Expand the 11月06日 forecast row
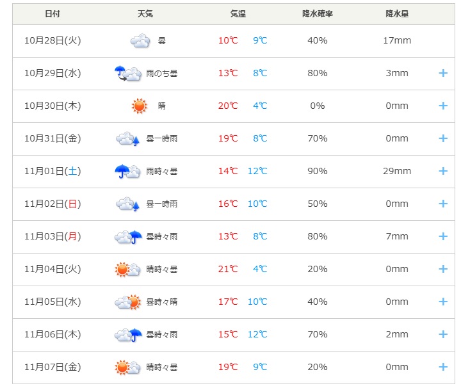This screenshot has width=461, height=388. (442, 334)
